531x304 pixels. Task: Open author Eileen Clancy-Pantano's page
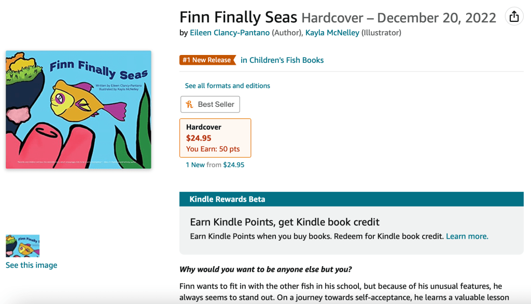(x=229, y=33)
